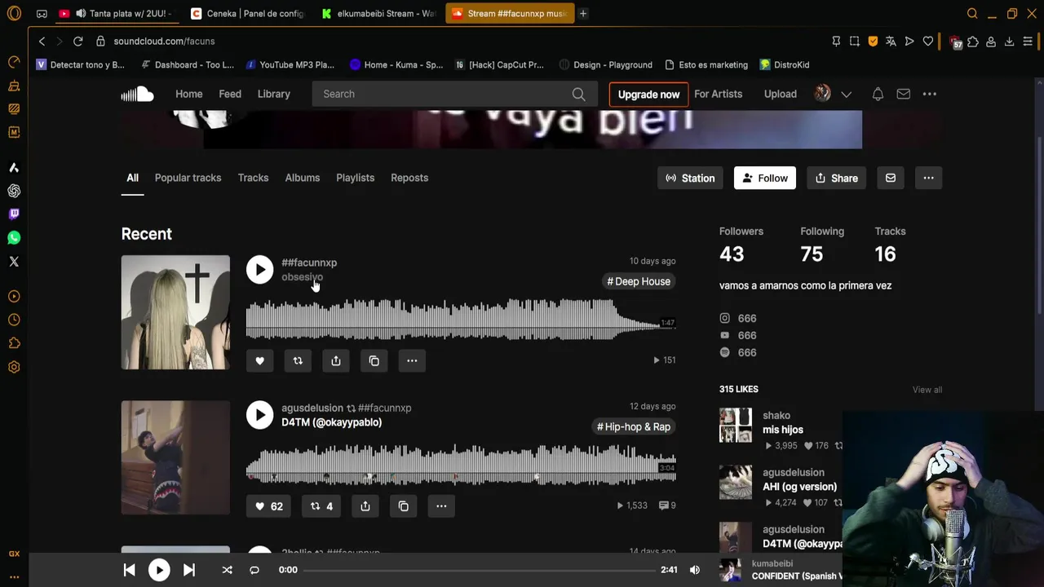Image resolution: width=1044 pixels, height=587 pixels.
Task: Open the Upload page
Action: pyautogui.click(x=780, y=94)
